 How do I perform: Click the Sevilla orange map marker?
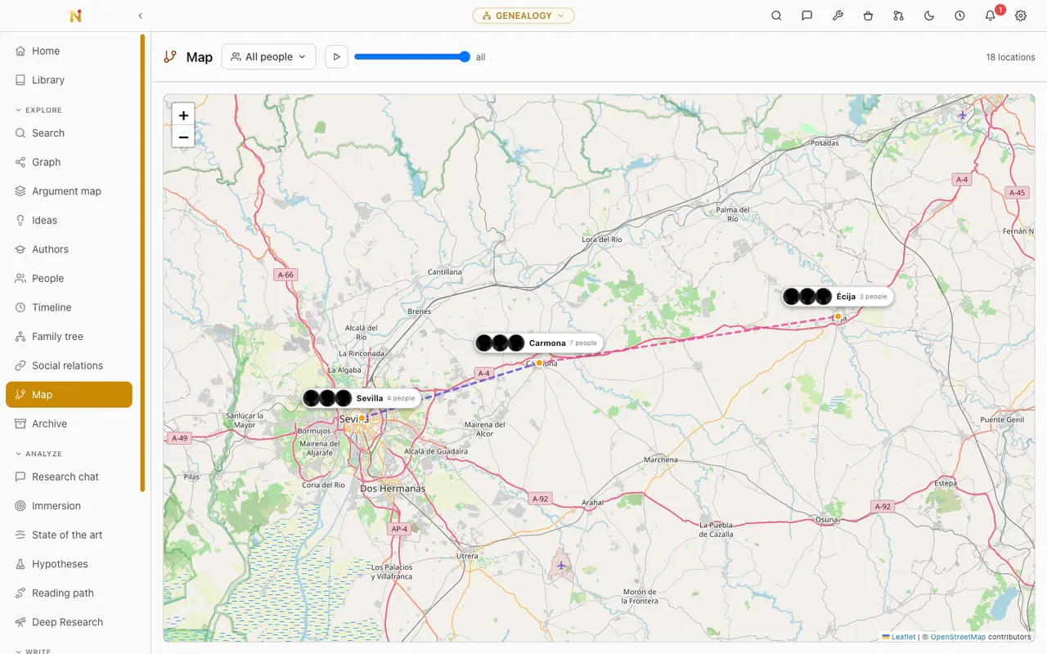coord(362,418)
